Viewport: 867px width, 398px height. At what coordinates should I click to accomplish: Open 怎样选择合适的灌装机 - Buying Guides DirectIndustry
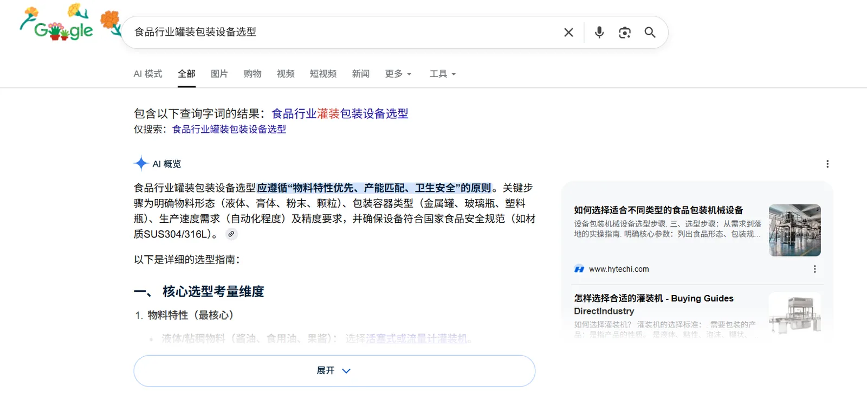coord(654,305)
